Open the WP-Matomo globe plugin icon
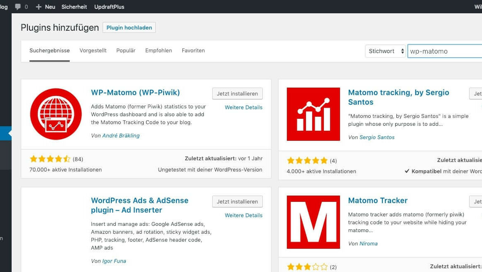Screen dimensions: 482x272 click(56, 114)
